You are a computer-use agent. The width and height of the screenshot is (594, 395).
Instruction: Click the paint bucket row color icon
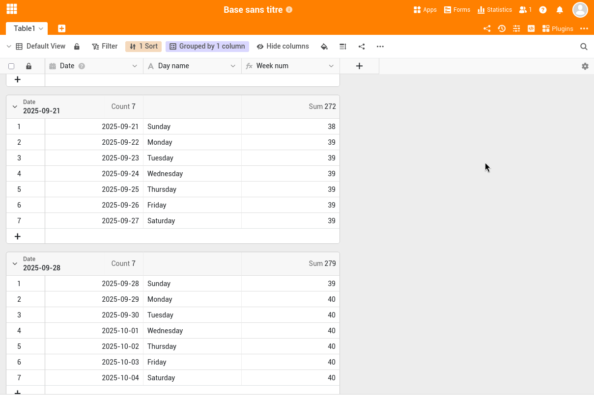pos(324,47)
